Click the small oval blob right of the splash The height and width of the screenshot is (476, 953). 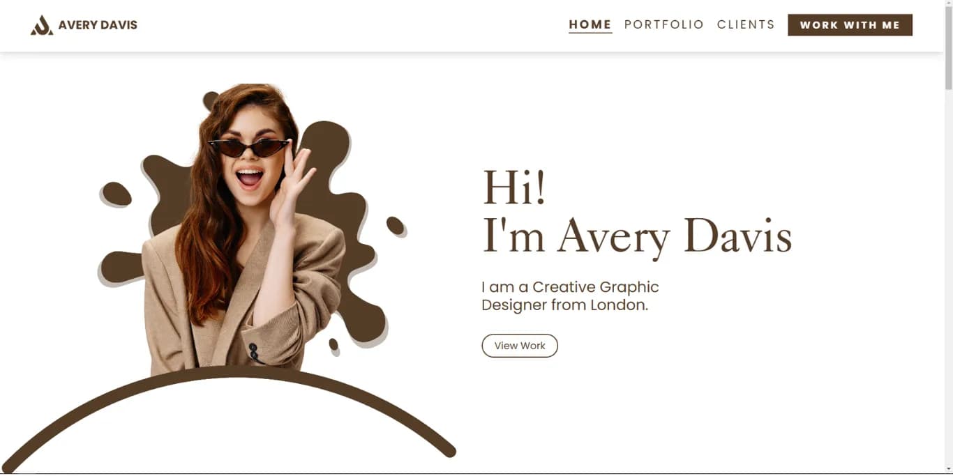396,226
